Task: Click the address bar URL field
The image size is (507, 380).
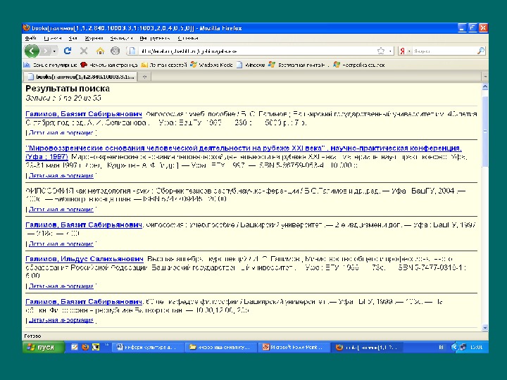Action: point(254,51)
